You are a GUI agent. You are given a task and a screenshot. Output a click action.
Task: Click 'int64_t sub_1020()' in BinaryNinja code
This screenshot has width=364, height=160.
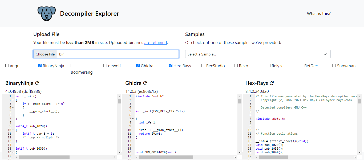(x=31, y=126)
